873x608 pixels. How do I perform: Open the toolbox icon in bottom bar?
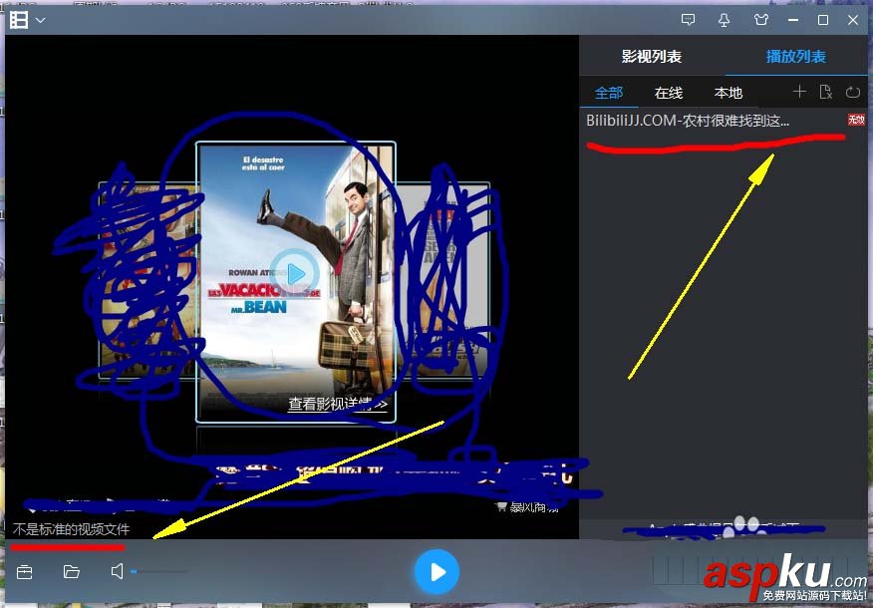coord(24,571)
